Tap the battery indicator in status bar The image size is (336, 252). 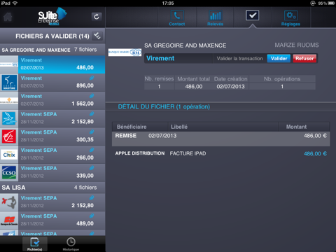(x=331, y=3)
